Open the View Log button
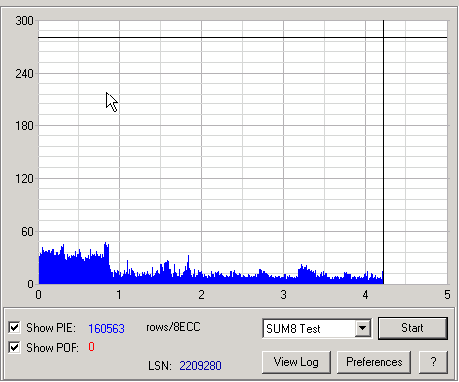Screen dimensions: 459x382 click(x=296, y=362)
